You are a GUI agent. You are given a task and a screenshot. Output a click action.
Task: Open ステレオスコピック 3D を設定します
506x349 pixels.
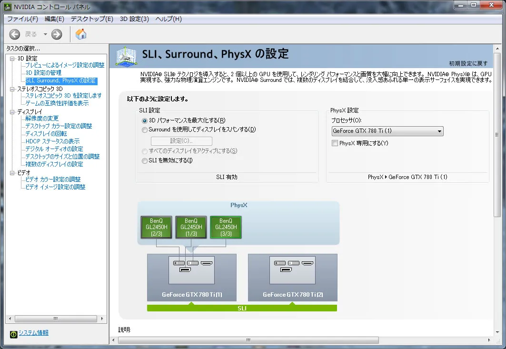[64, 96]
